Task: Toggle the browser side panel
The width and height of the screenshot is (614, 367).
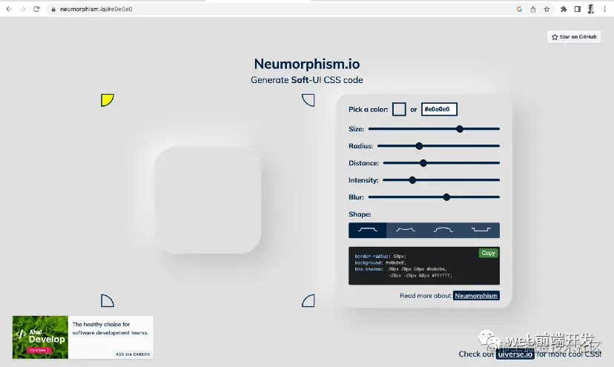Action: pos(577,9)
